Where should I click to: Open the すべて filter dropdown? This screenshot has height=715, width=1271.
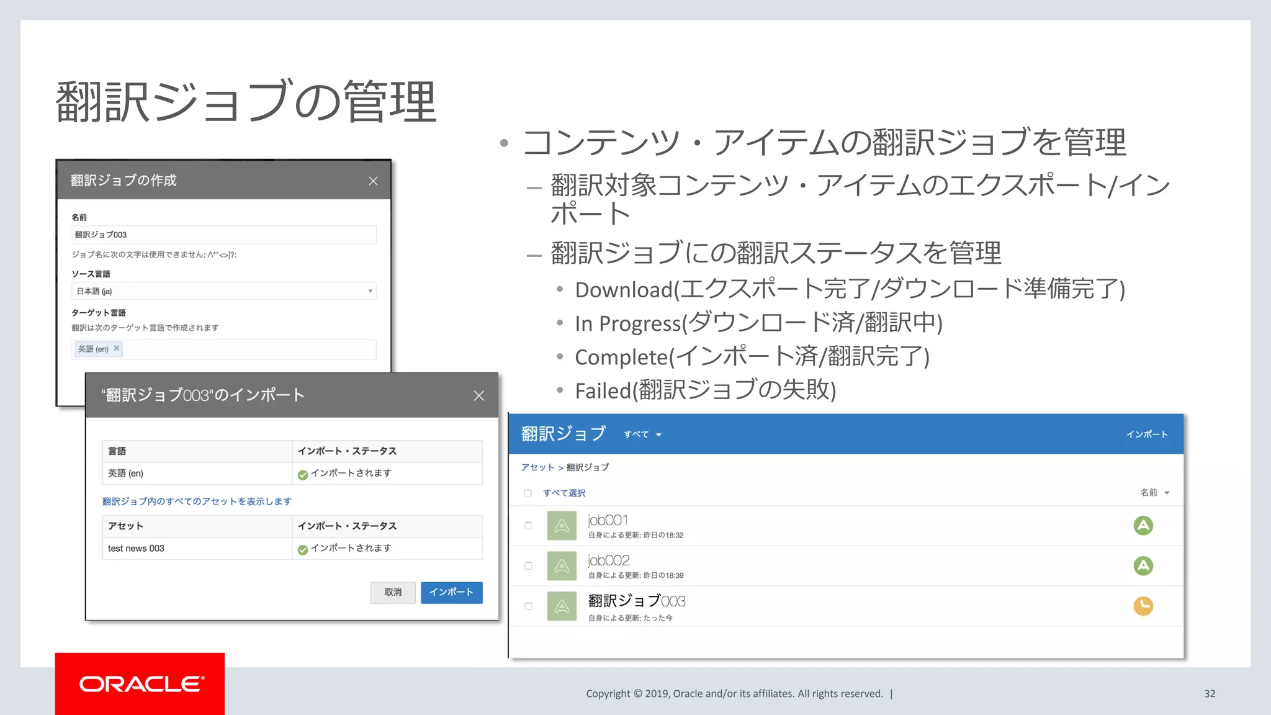[643, 434]
